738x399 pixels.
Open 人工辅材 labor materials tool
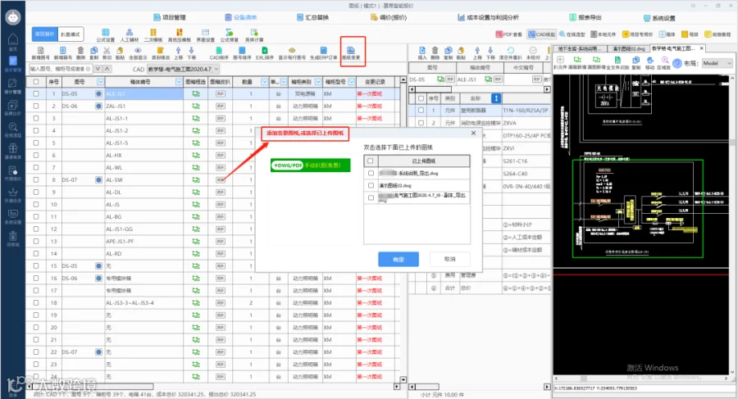130,35
